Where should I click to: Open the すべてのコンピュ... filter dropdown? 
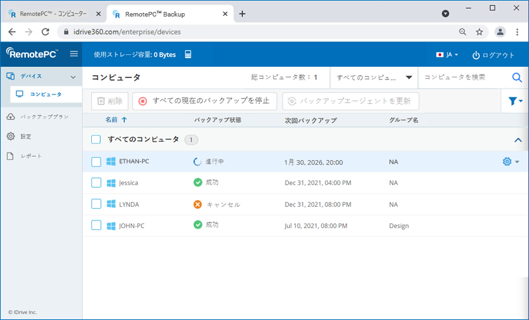(x=374, y=77)
